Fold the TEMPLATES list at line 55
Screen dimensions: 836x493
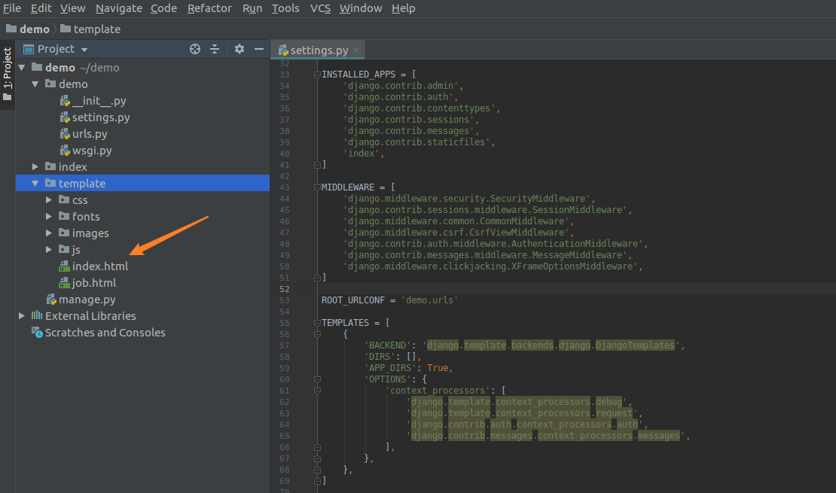[x=317, y=323]
